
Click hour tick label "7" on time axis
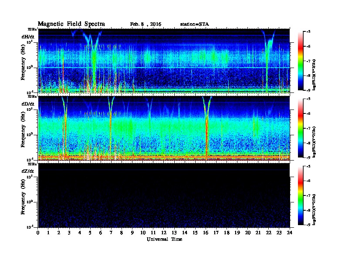point(111,233)
